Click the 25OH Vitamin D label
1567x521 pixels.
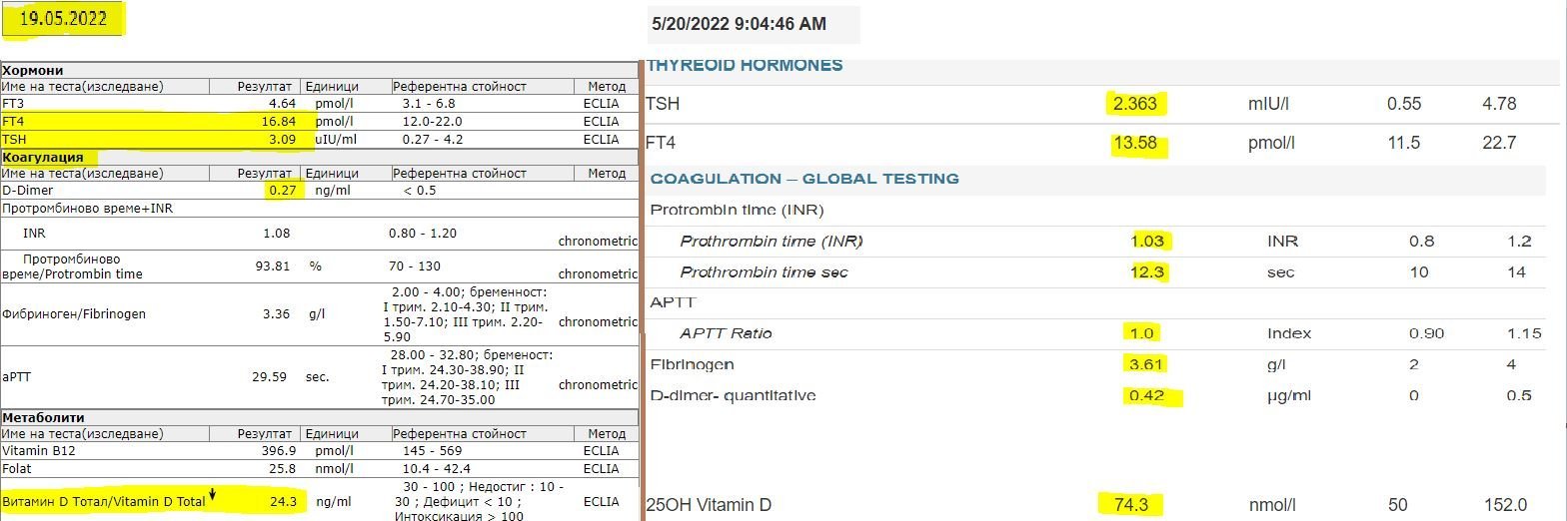[709, 505]
